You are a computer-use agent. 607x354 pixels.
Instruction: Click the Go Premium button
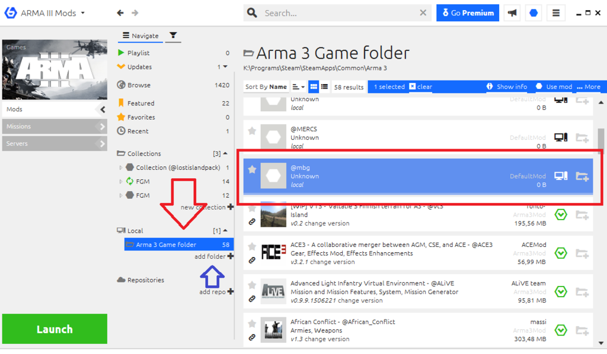468,13
